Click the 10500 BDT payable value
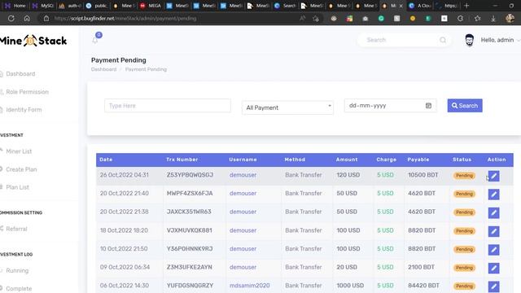521x293 pixels. pos(423,175)
